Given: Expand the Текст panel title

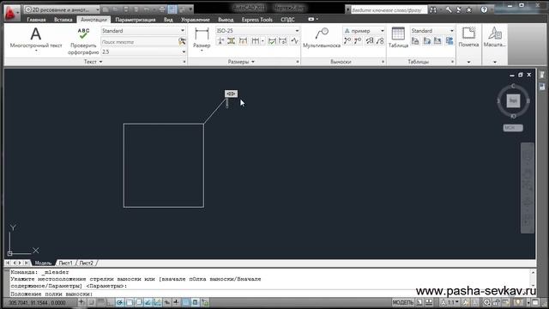Looking at the screenshot, I should [x=94, y=62].
